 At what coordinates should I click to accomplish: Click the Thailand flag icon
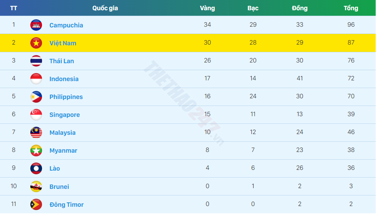[x=36, y=61]
